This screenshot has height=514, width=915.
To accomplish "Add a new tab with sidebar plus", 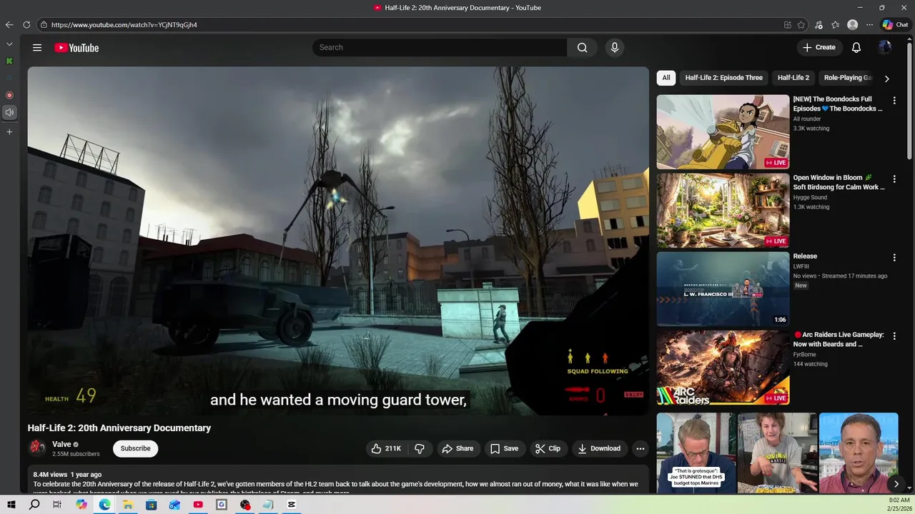I will tap(9, 132).
